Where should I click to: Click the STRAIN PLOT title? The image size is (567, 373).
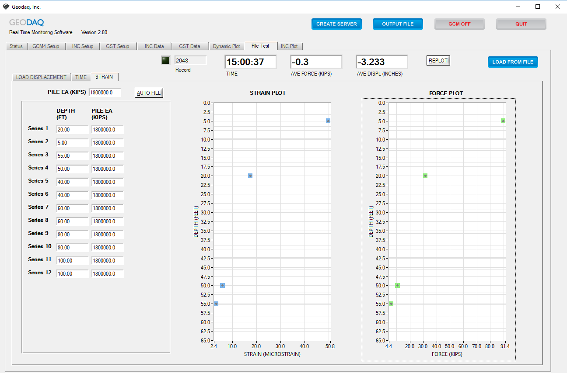pos(268,93)
